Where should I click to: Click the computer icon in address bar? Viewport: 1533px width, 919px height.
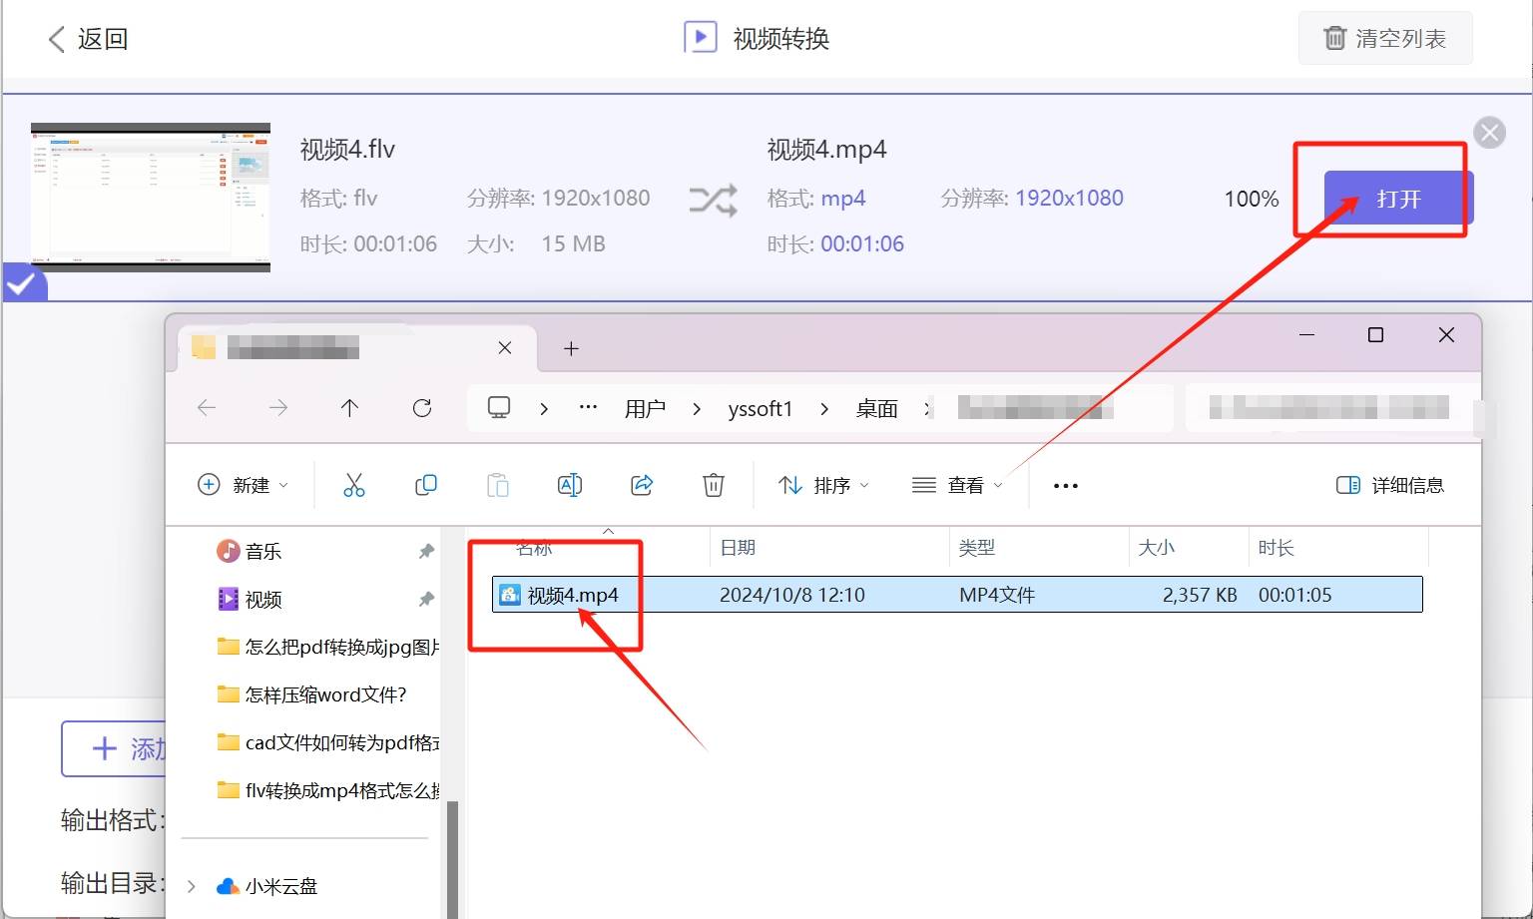[499, 407]
